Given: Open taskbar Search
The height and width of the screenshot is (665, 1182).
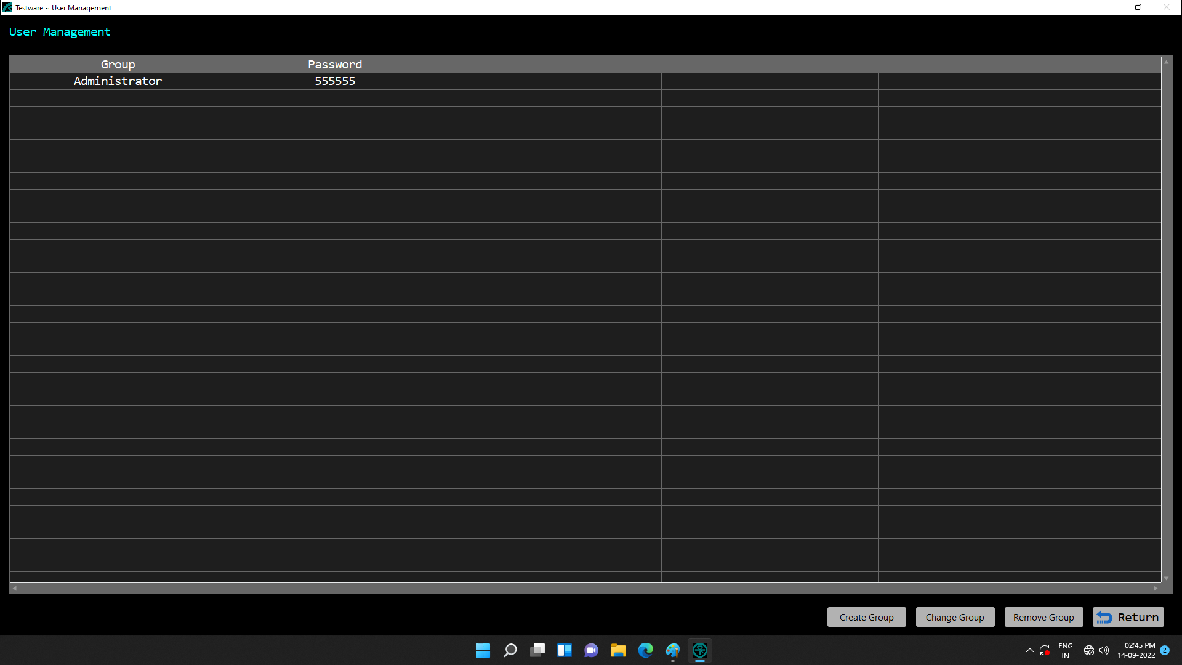Looking at the screenshot, I should point(510,650).
